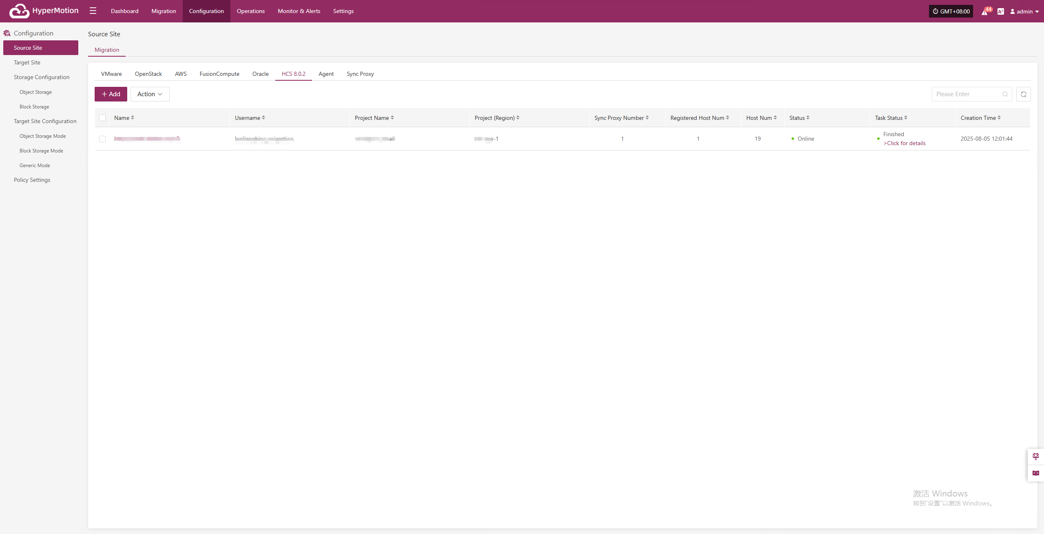Viewport: 1044px width, 534px height.
Task: Open the chatbot assistant icon
Action: coord(1036,457)
